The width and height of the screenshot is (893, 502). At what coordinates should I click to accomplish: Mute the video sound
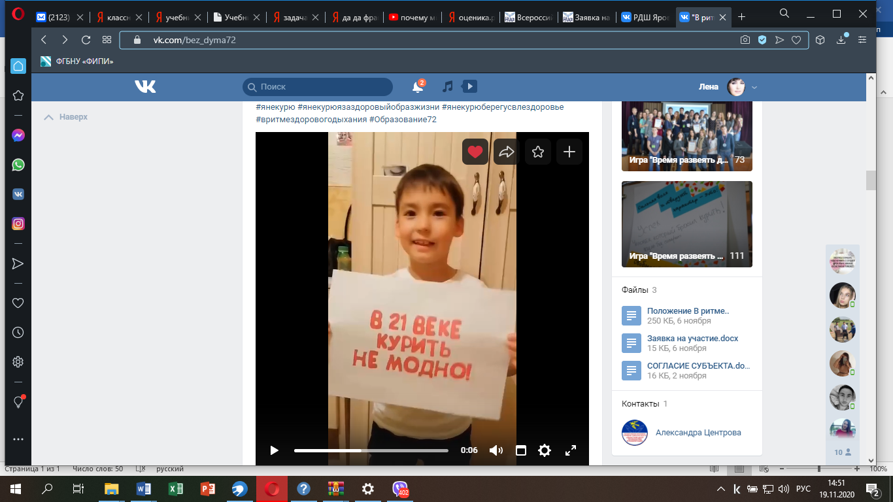pyautogui.click(x=496, y=450)
